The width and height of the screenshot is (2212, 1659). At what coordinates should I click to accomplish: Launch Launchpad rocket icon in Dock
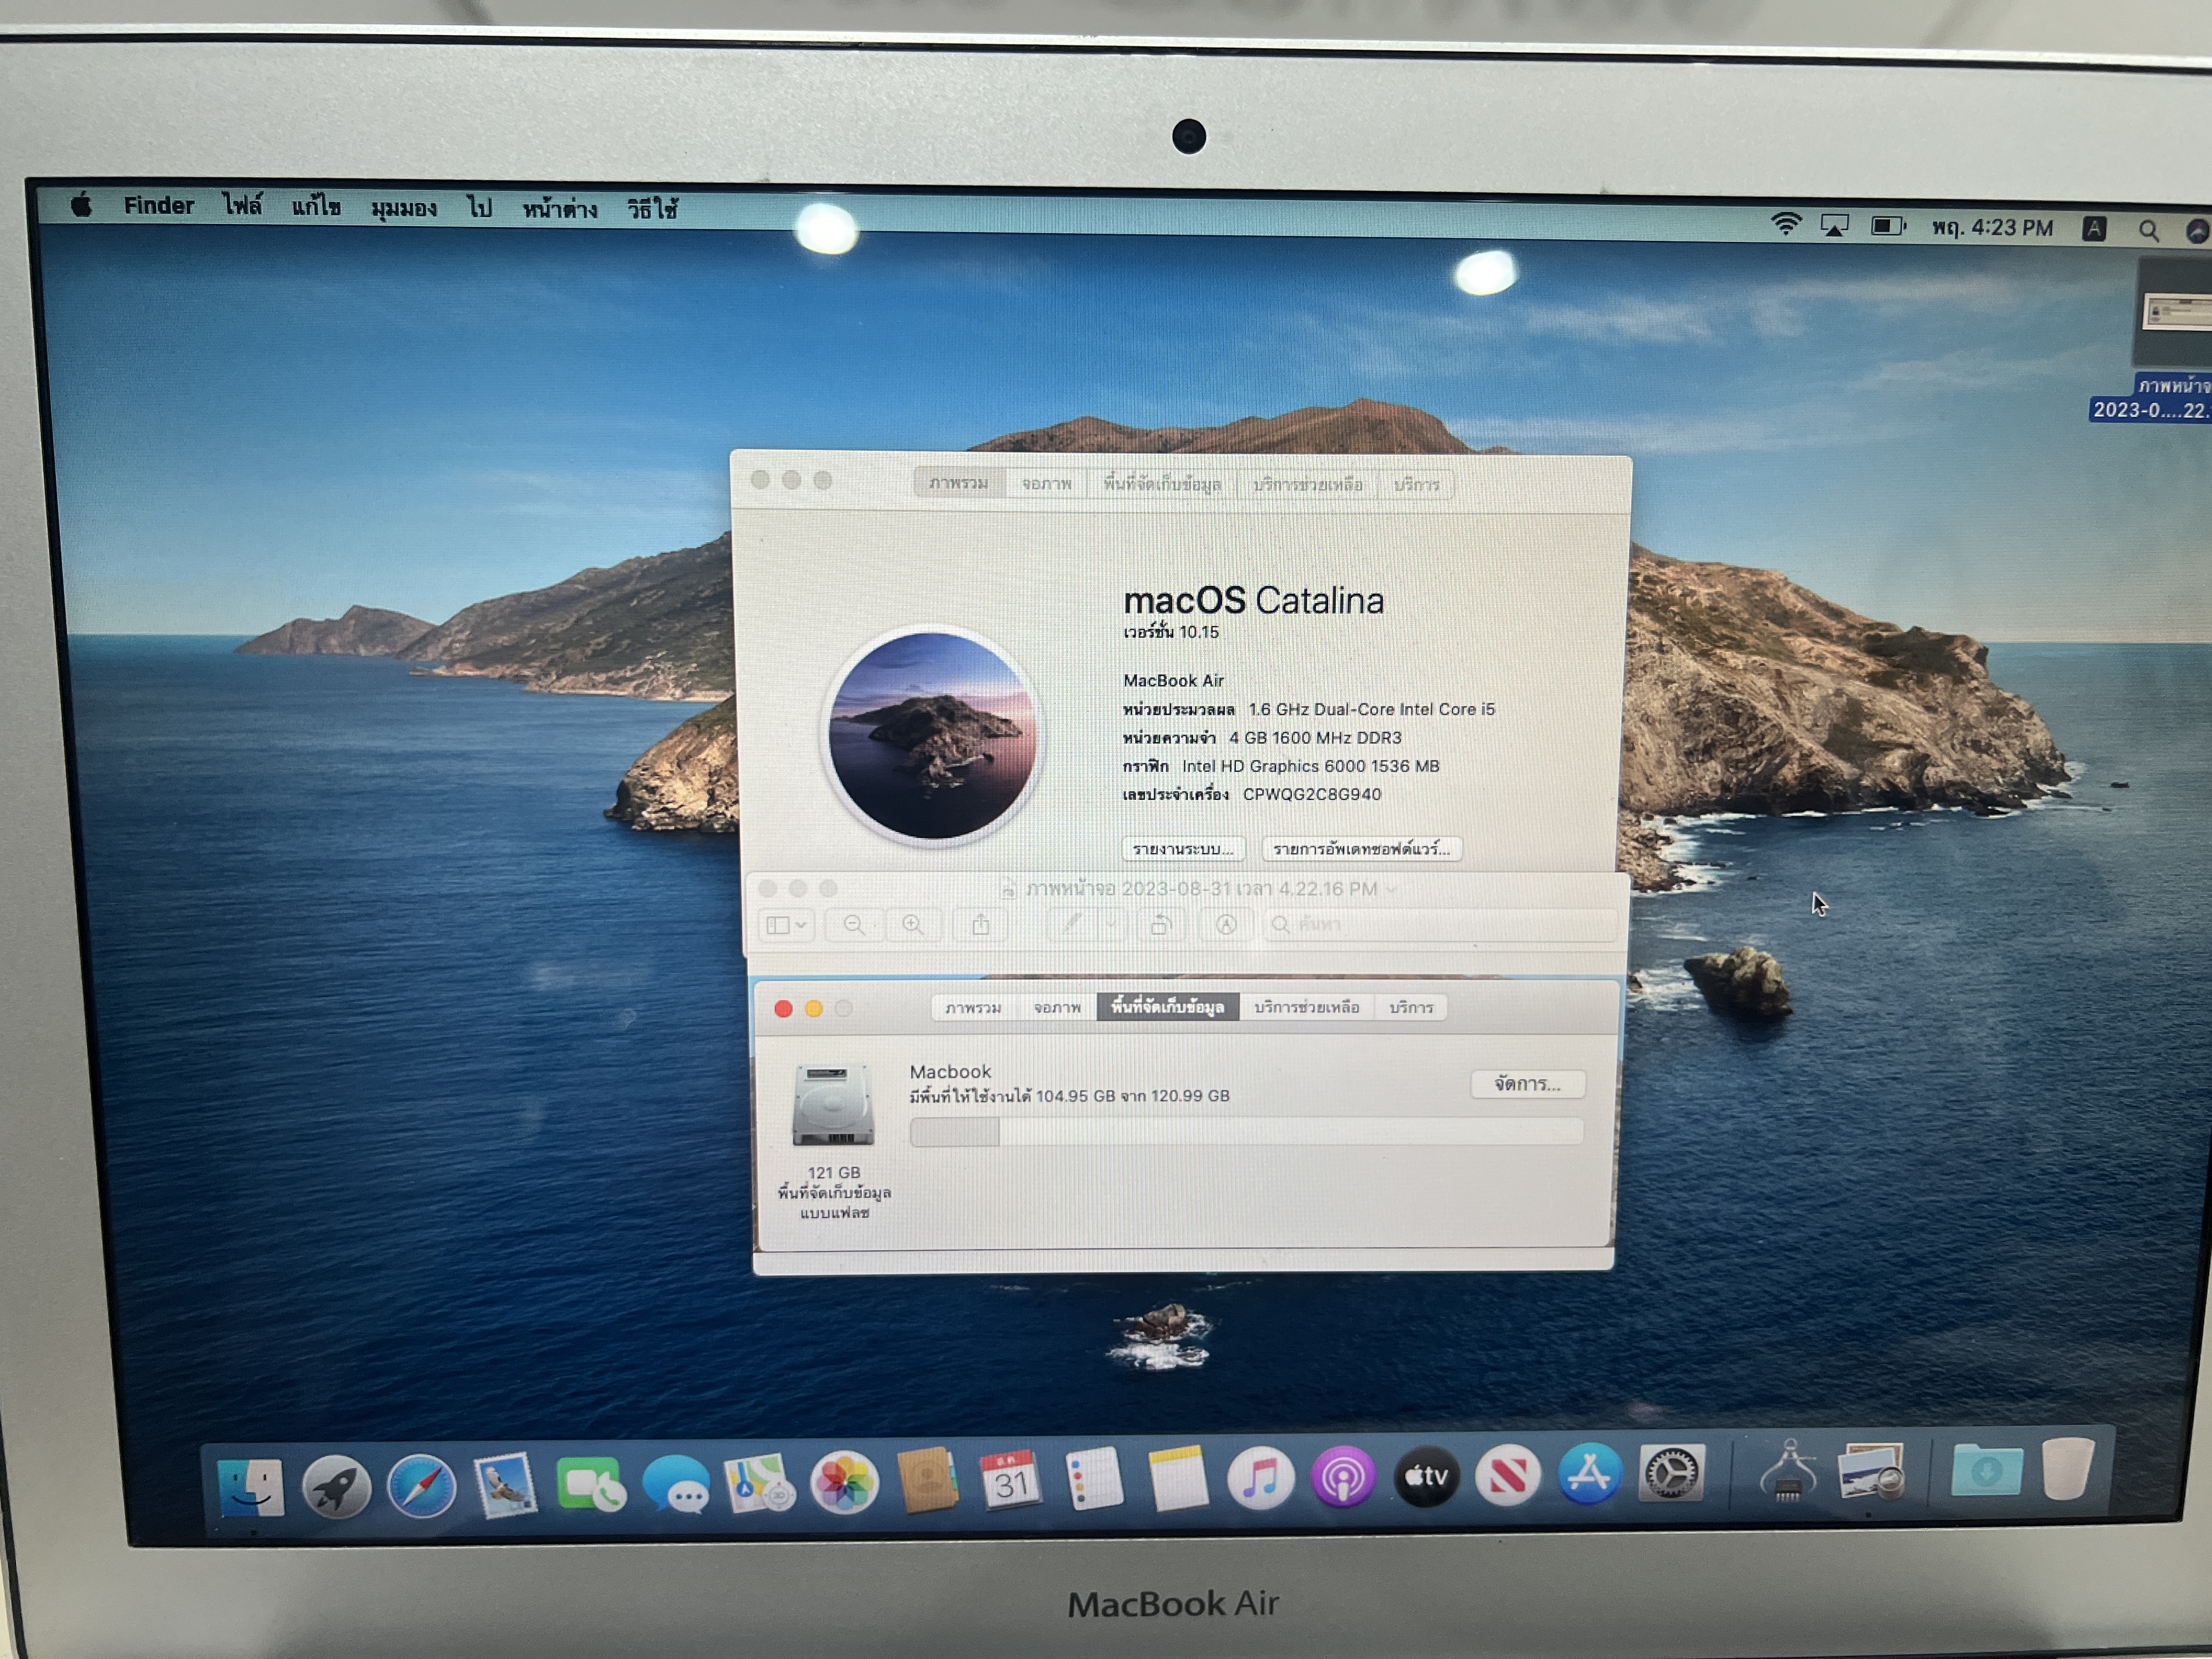point(336,1487)
